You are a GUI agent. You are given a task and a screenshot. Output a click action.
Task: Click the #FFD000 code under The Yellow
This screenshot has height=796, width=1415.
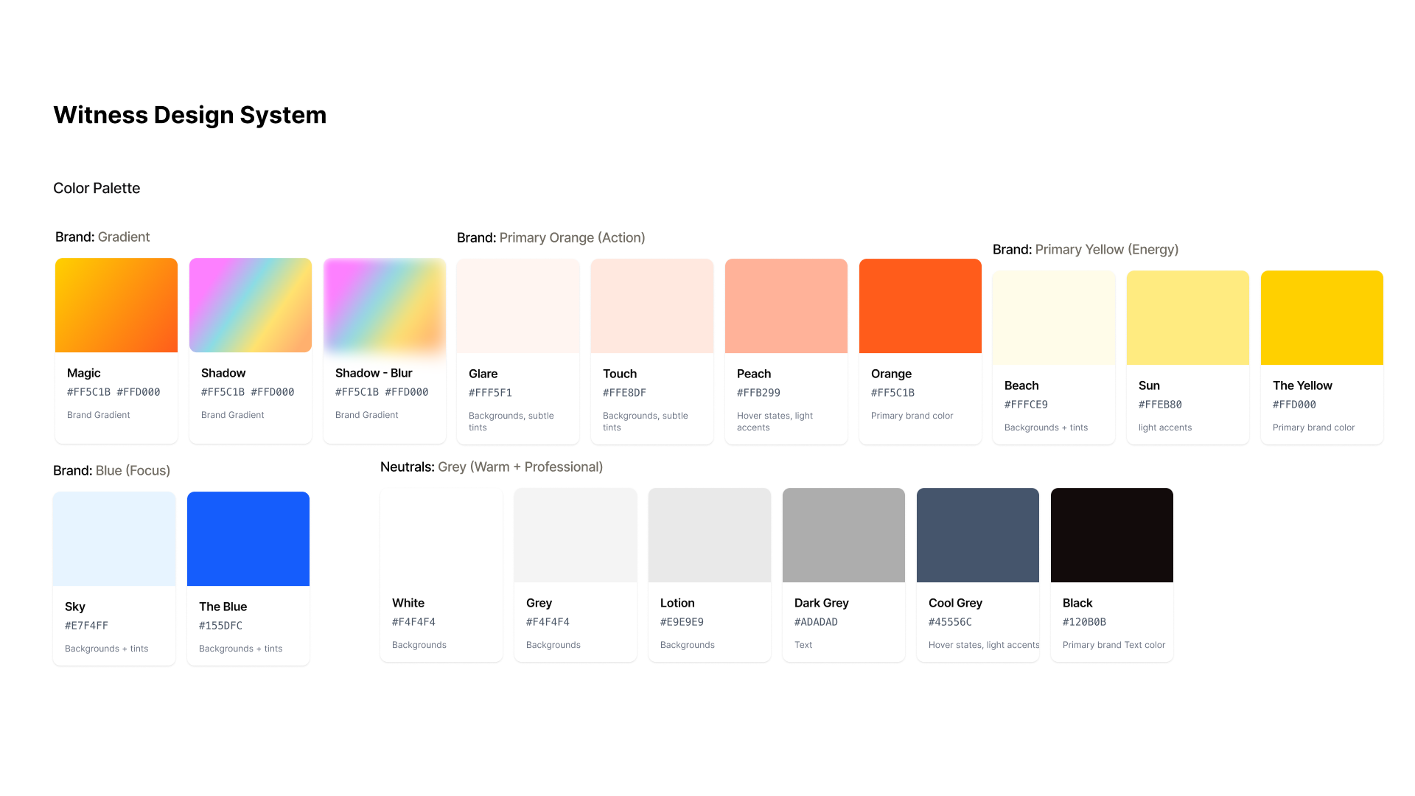[1294, 405]
